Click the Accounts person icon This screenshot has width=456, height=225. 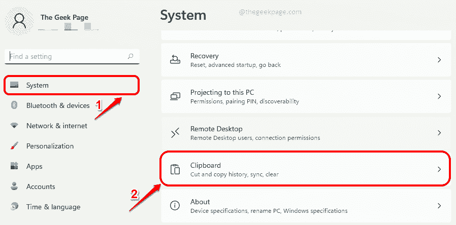pyautogui.click(x=15, y=186)
